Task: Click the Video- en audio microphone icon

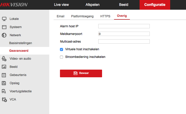Action: click(4, 59)
